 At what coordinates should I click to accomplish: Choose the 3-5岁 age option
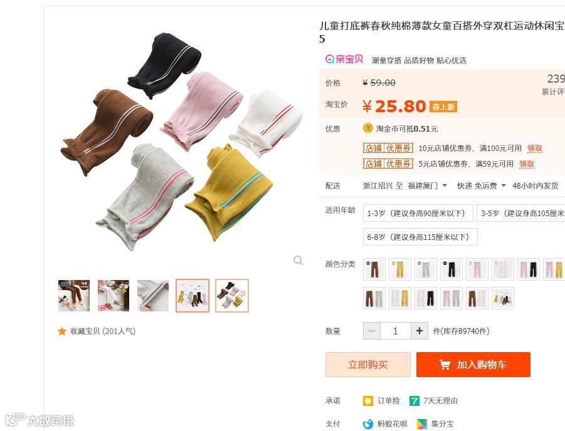click(520, 213)
